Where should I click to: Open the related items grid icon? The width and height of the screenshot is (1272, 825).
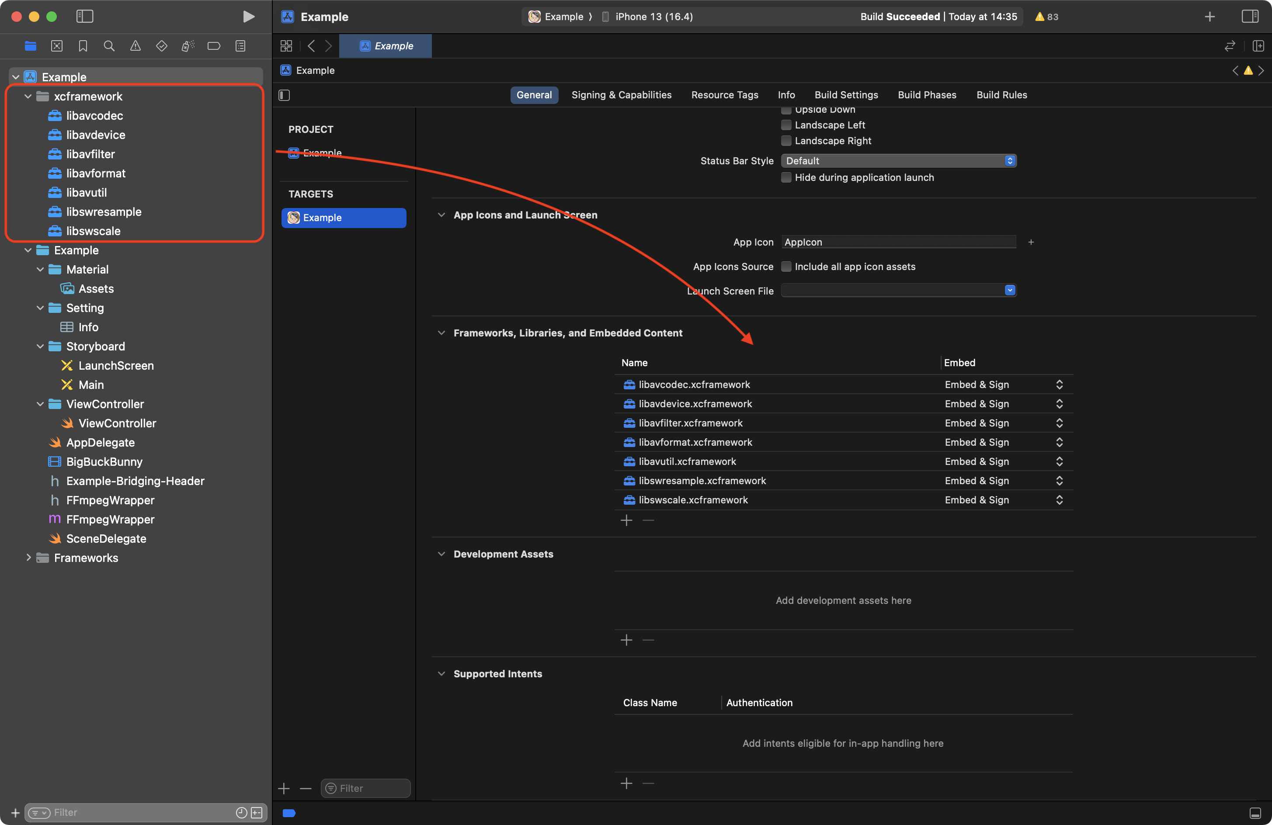click(x=286, y=46)
